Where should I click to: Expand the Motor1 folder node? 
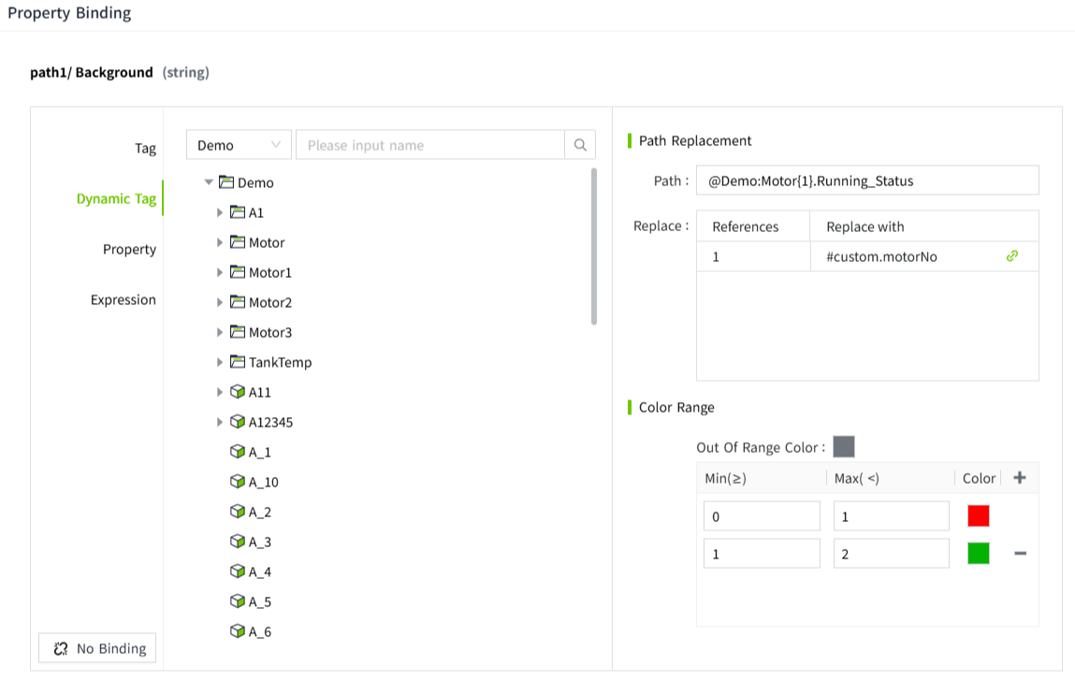[220, 272]
